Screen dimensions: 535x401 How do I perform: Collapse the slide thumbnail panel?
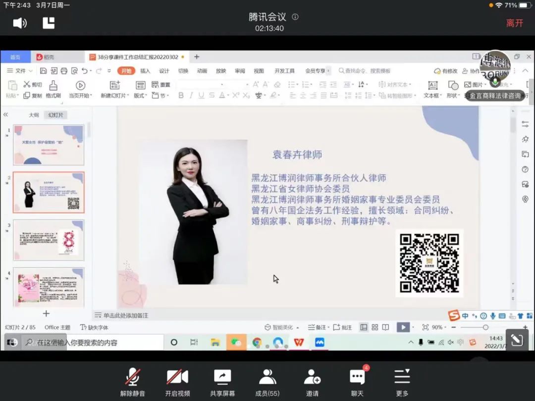(5, 114)
